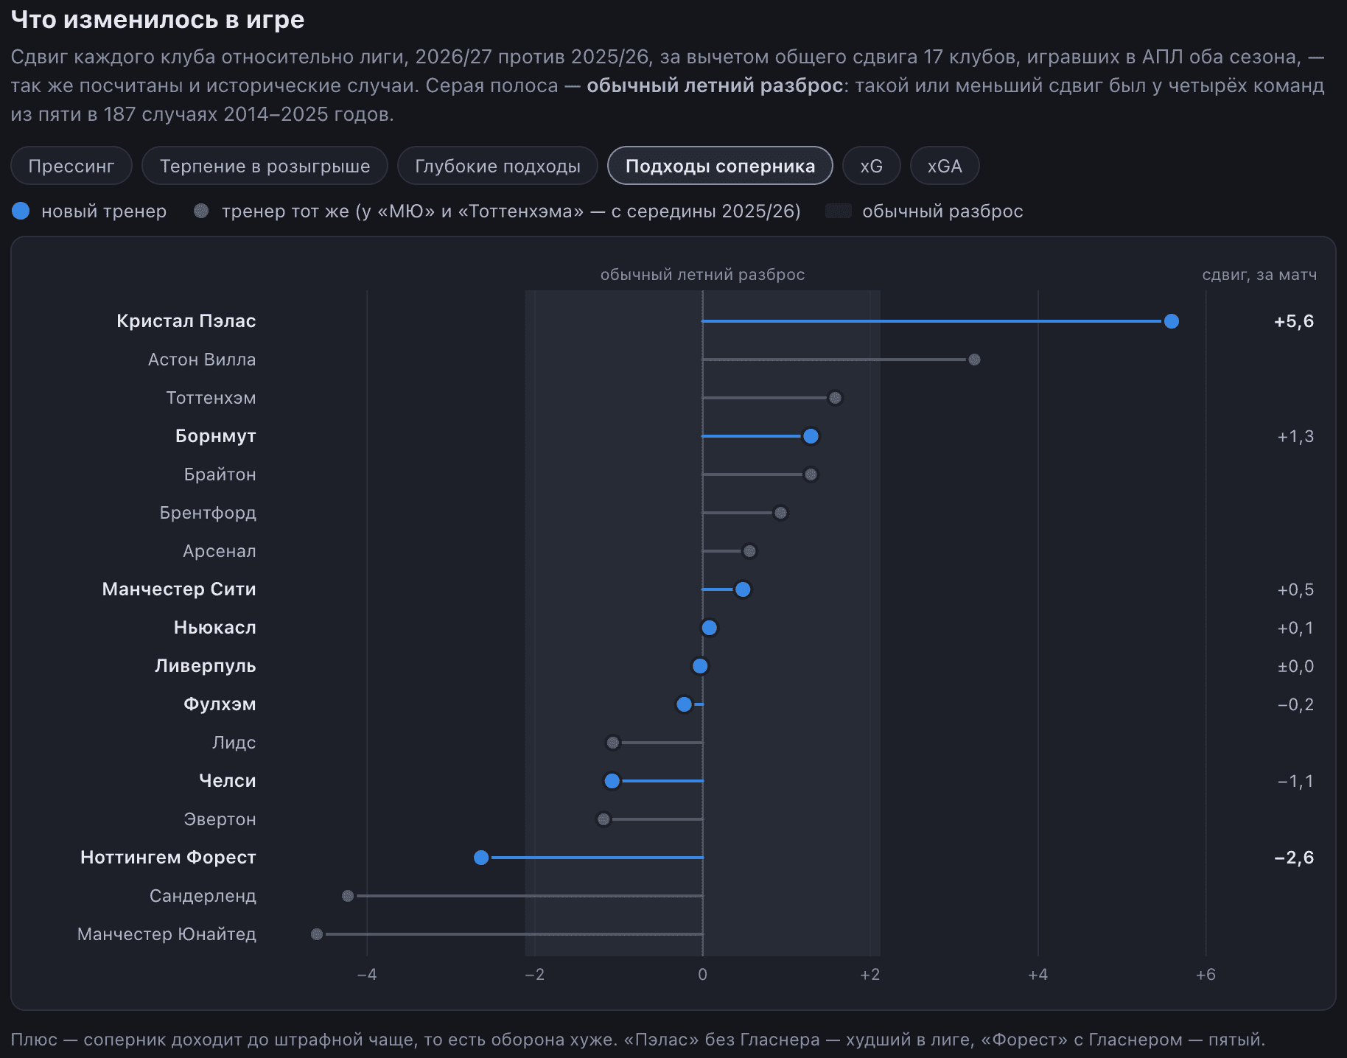Click the «−2,6» shift value
1347x1058 pixels.
pyautogui.click(x=1294, y=858)
